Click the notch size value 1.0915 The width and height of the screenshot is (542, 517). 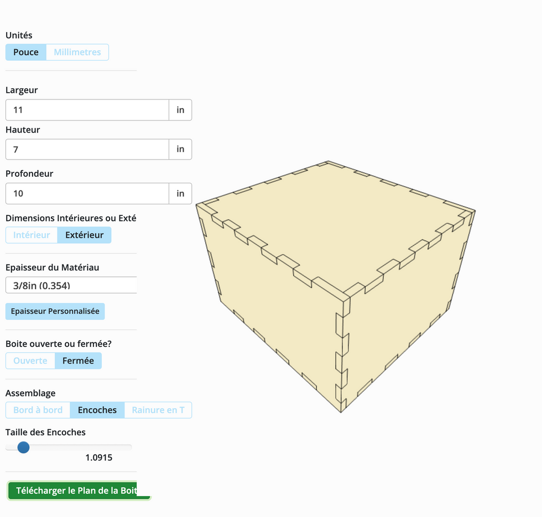click(99, 458)
